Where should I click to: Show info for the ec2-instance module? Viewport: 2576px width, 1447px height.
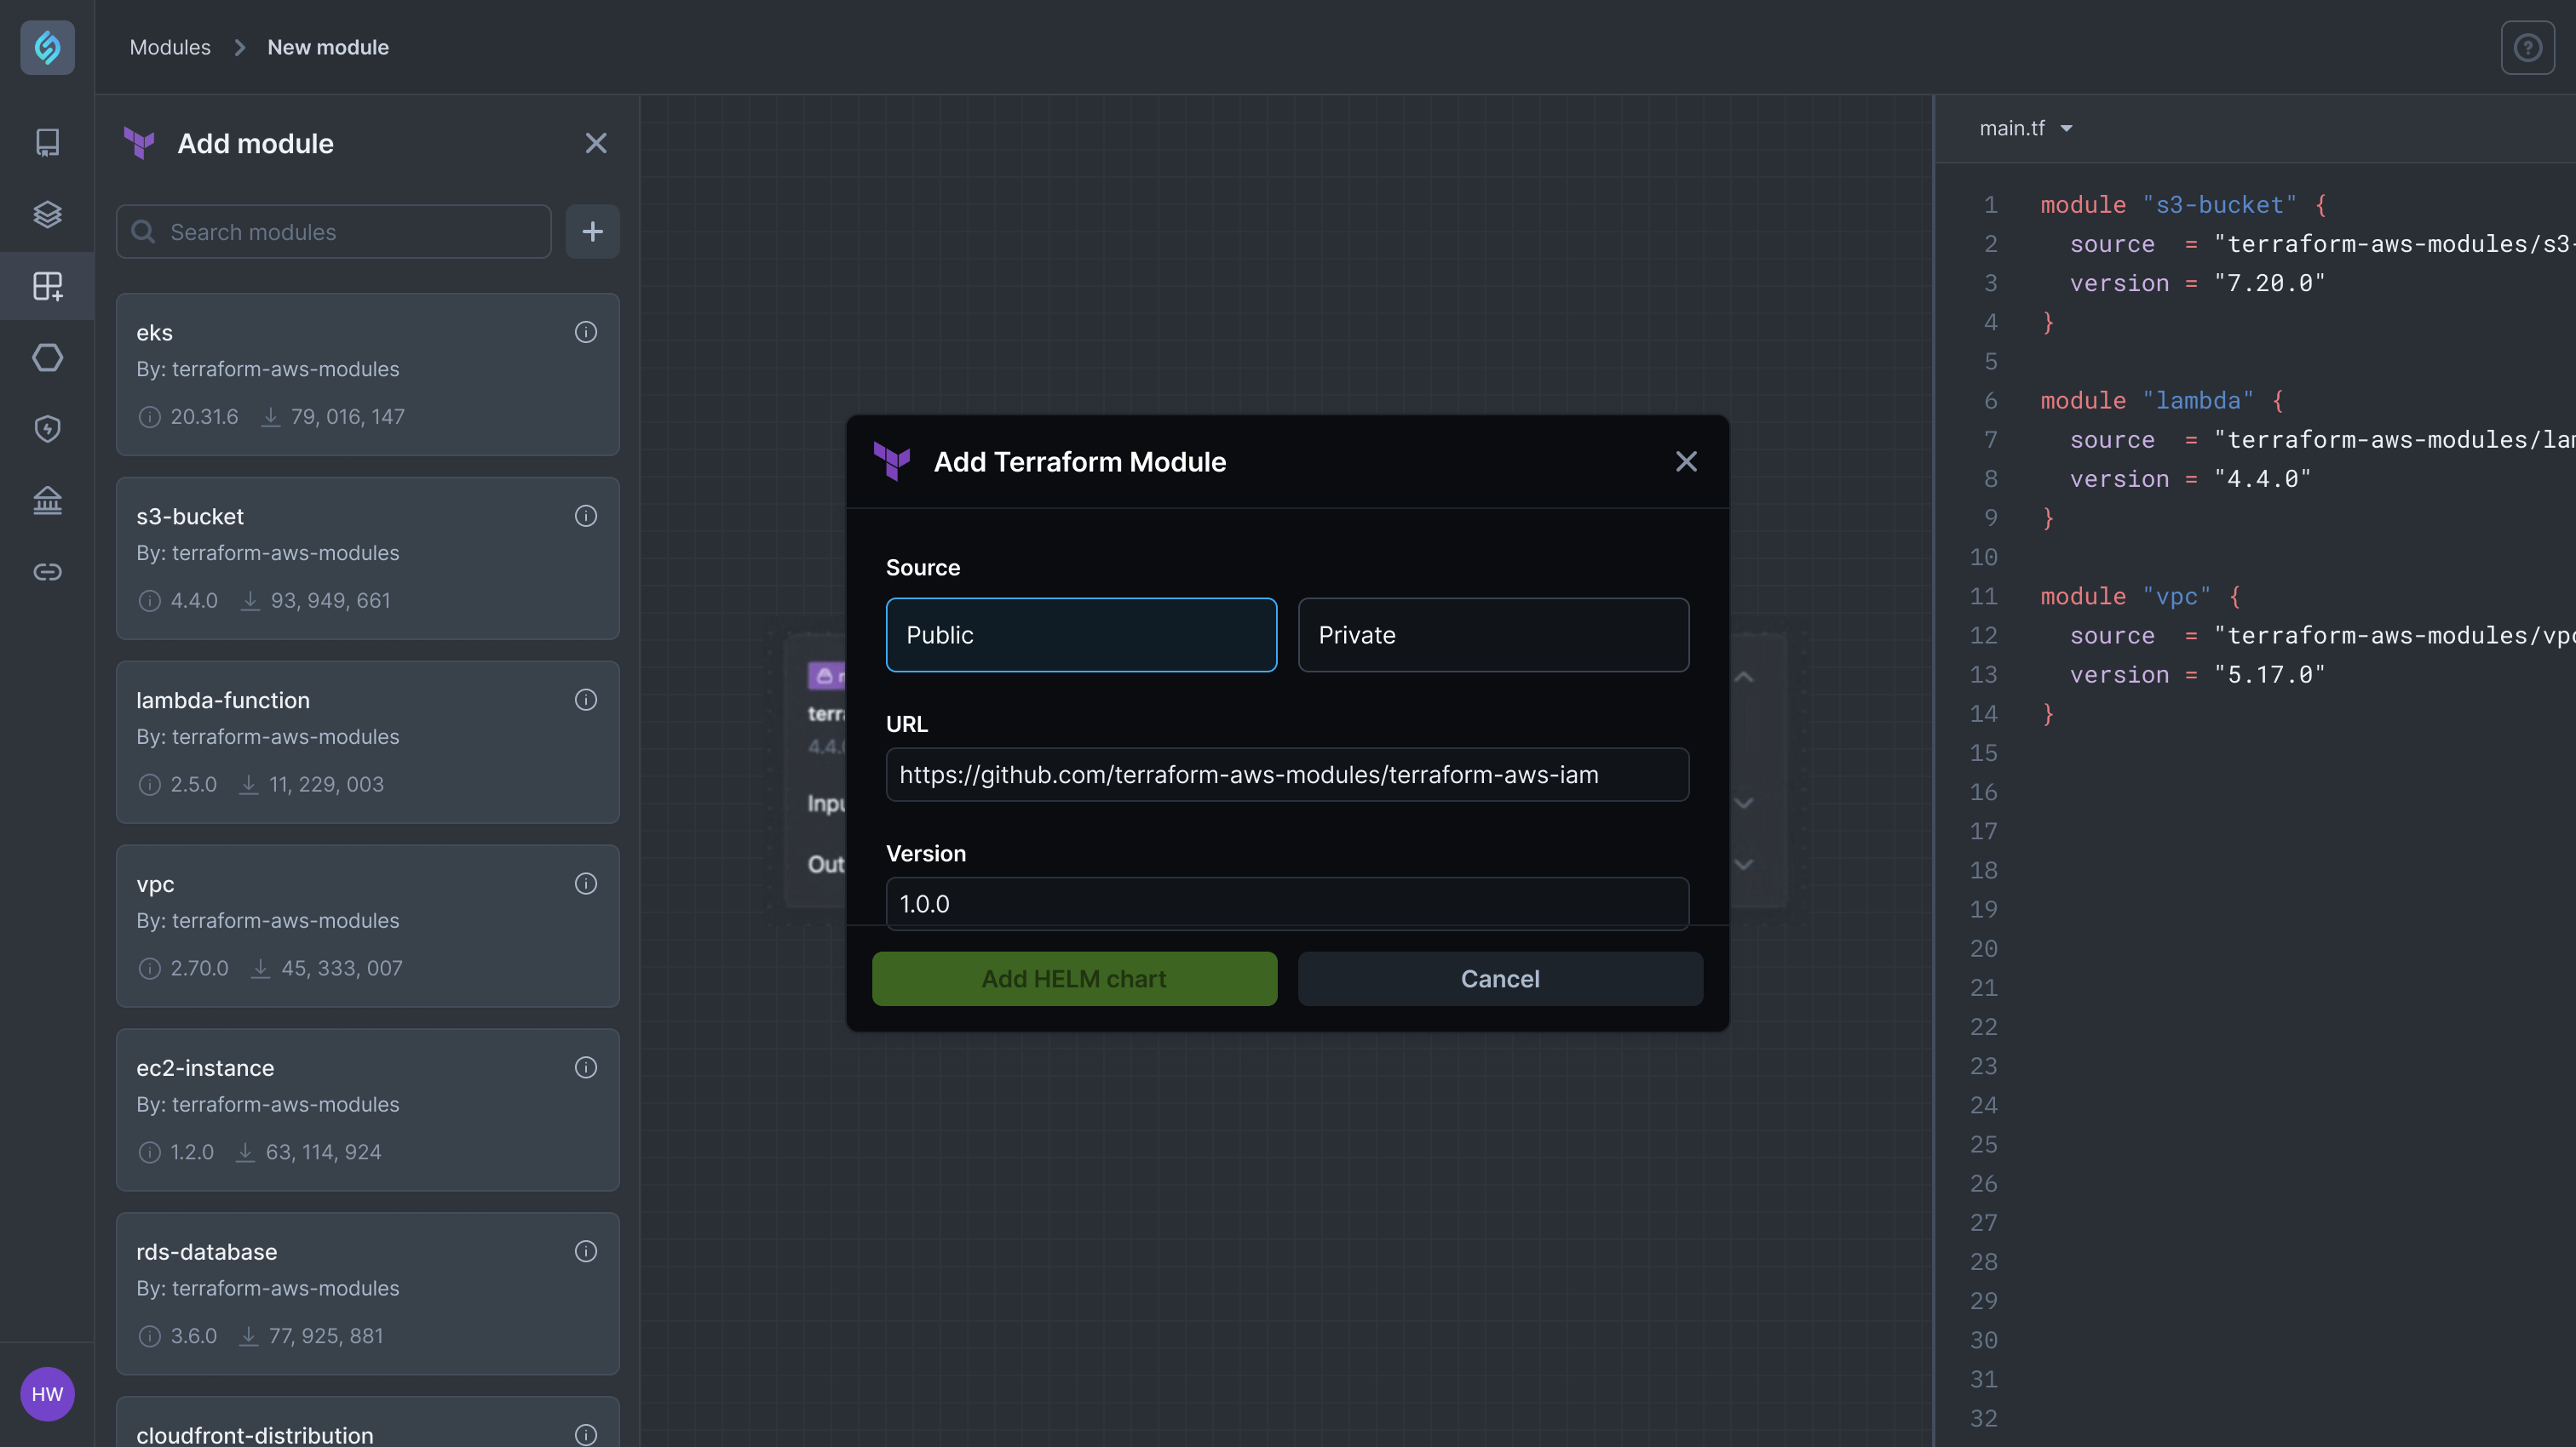[x=586, y=1067]
